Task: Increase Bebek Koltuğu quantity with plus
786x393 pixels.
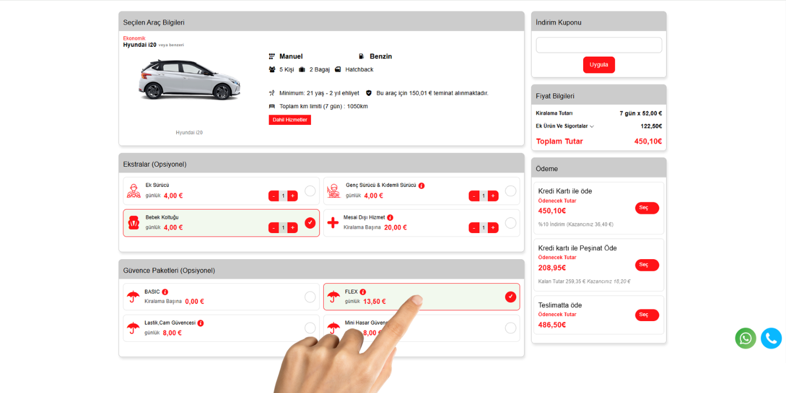Action: [x=292, y=227]
